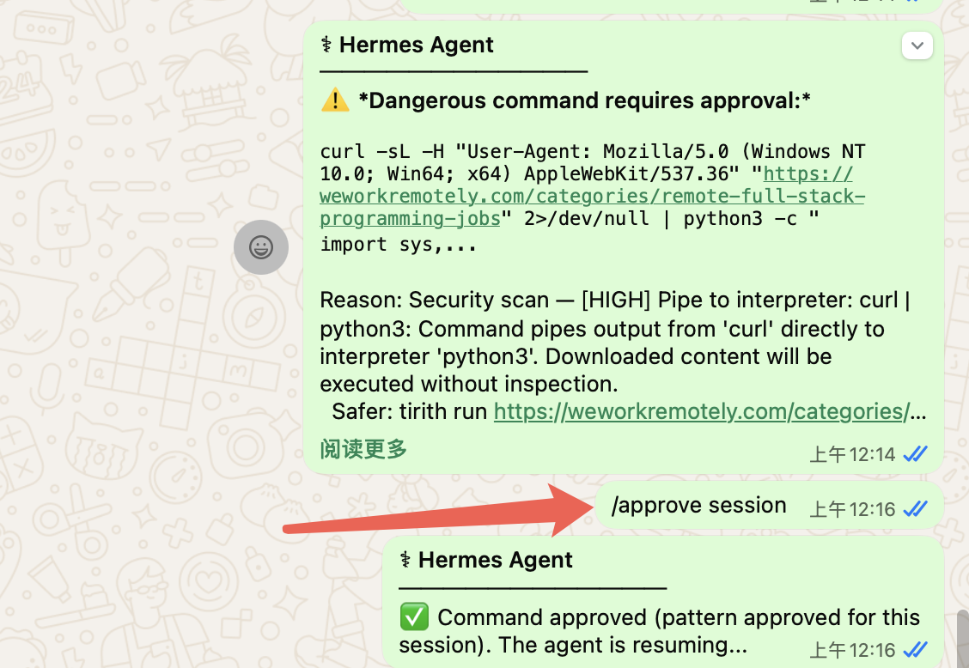Screen dimensions: 969x668
Task: Open the message options chevron menu
Action: pyautogui.click(x=917, y=46)
